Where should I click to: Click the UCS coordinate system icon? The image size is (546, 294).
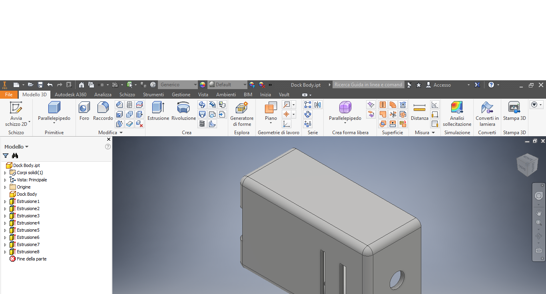tap(287, 124)
